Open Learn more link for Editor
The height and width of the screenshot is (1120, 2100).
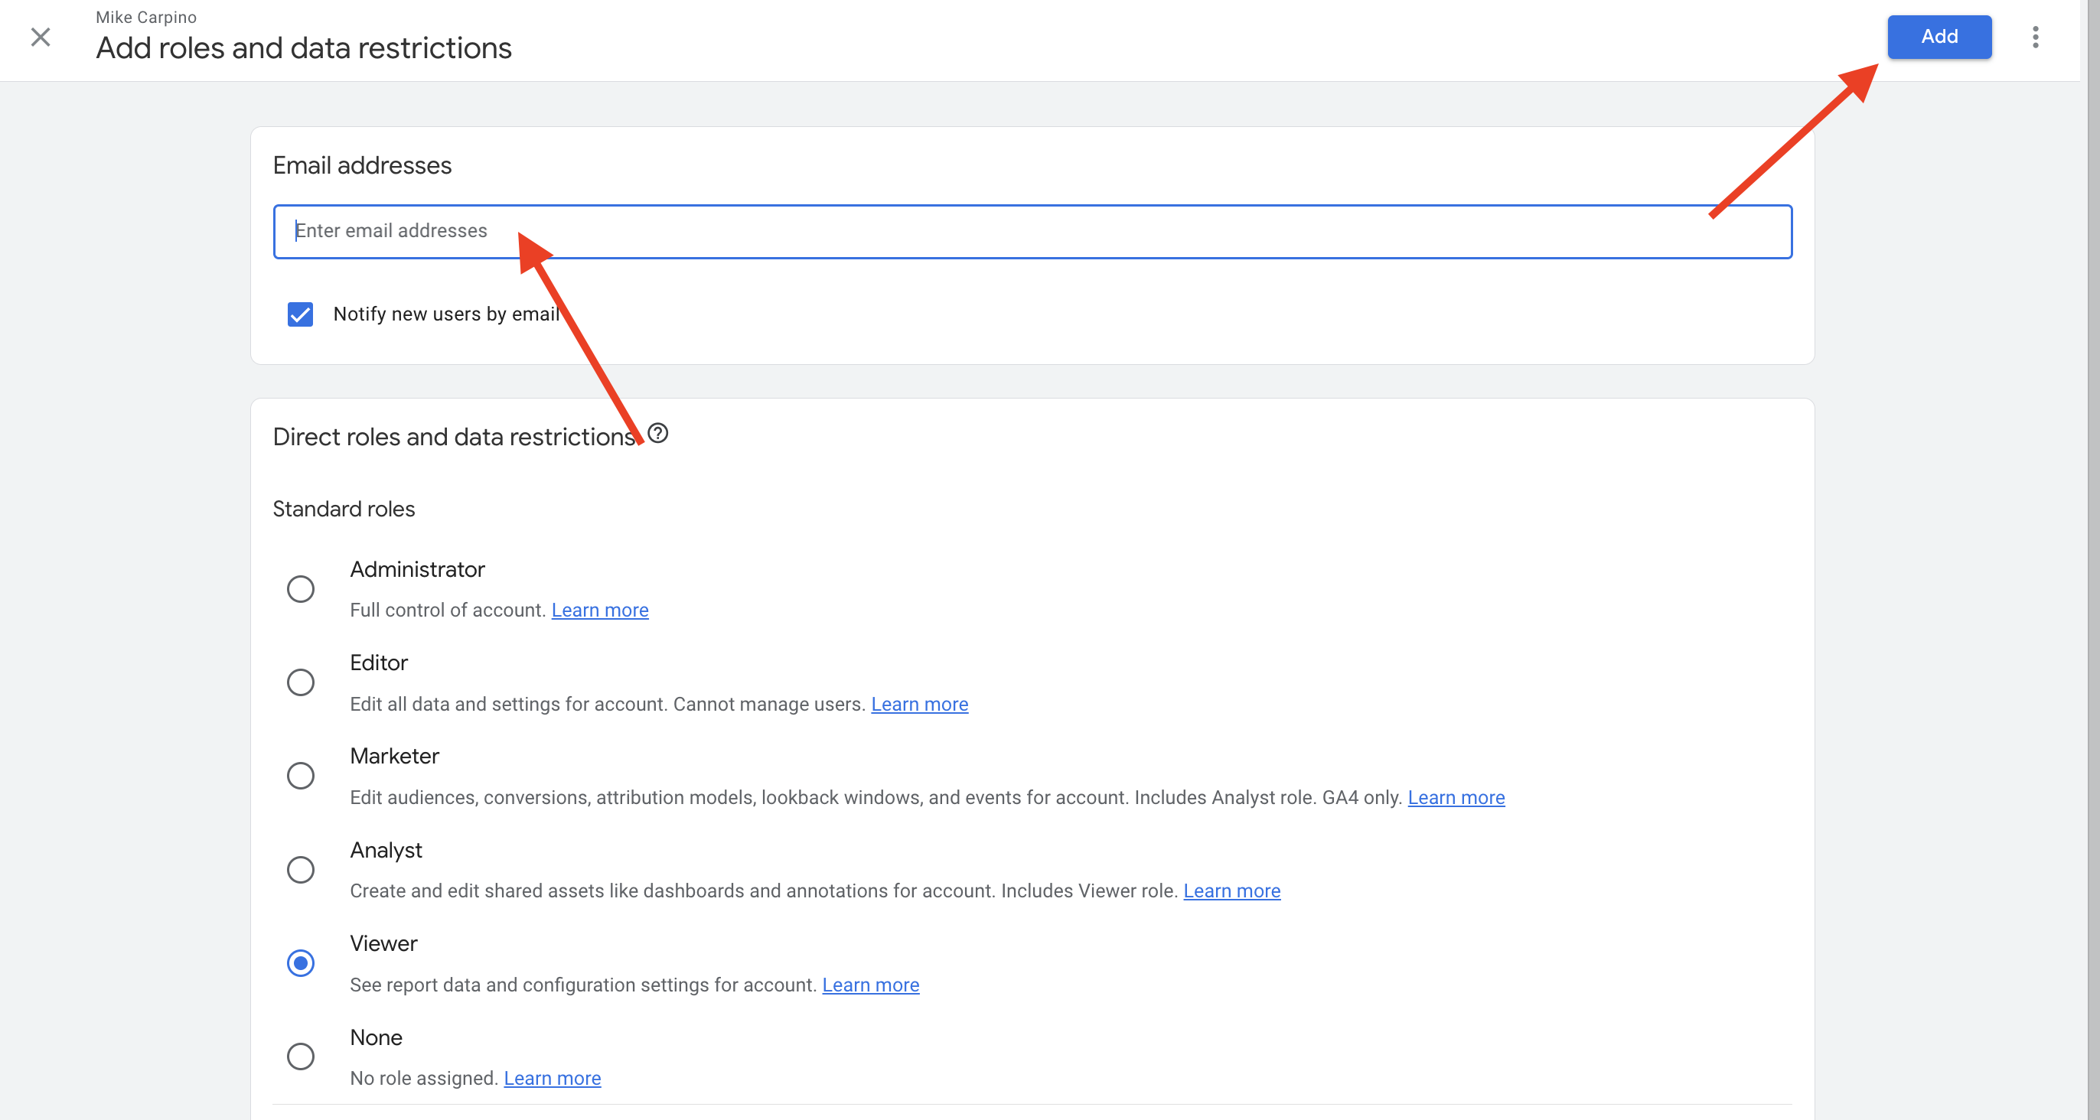[918, 704]
